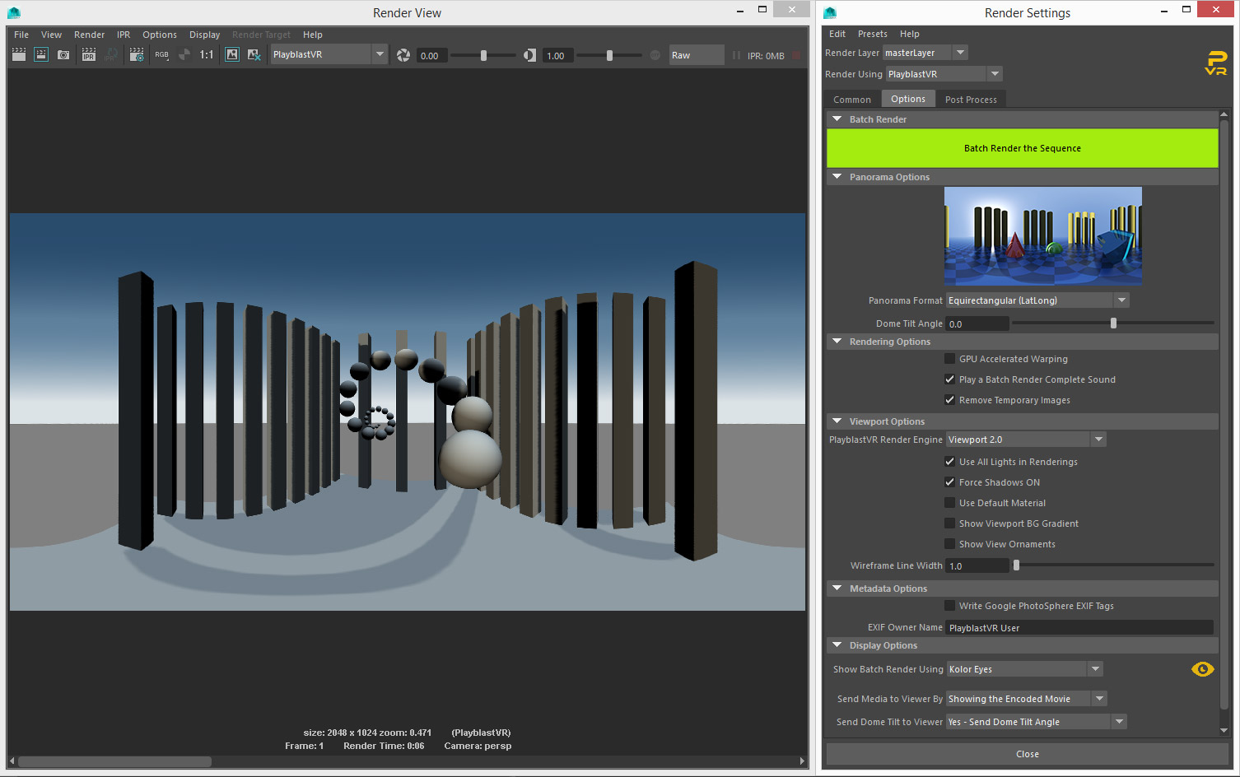
Task: Click the Remove Image icon
Action: [254, 54]
